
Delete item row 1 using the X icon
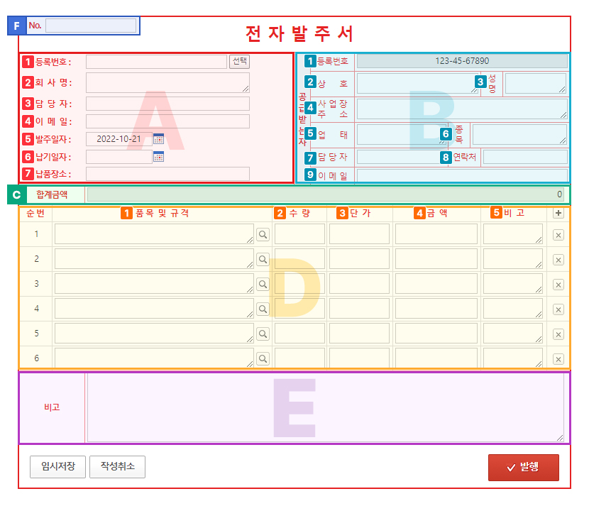(x=560, y=234)
